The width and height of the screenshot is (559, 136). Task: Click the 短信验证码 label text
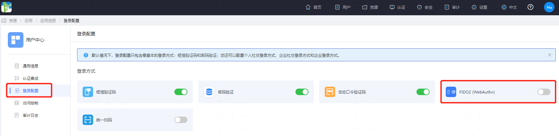click(106, 92)
